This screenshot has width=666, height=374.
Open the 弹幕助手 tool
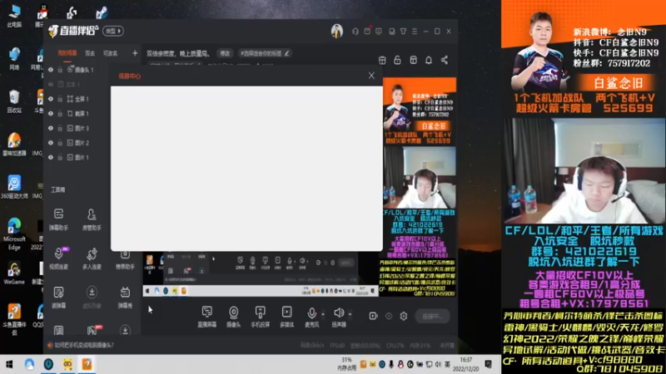point(58,219)
